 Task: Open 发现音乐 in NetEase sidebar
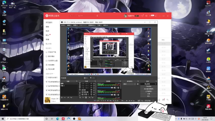point(49,22)
